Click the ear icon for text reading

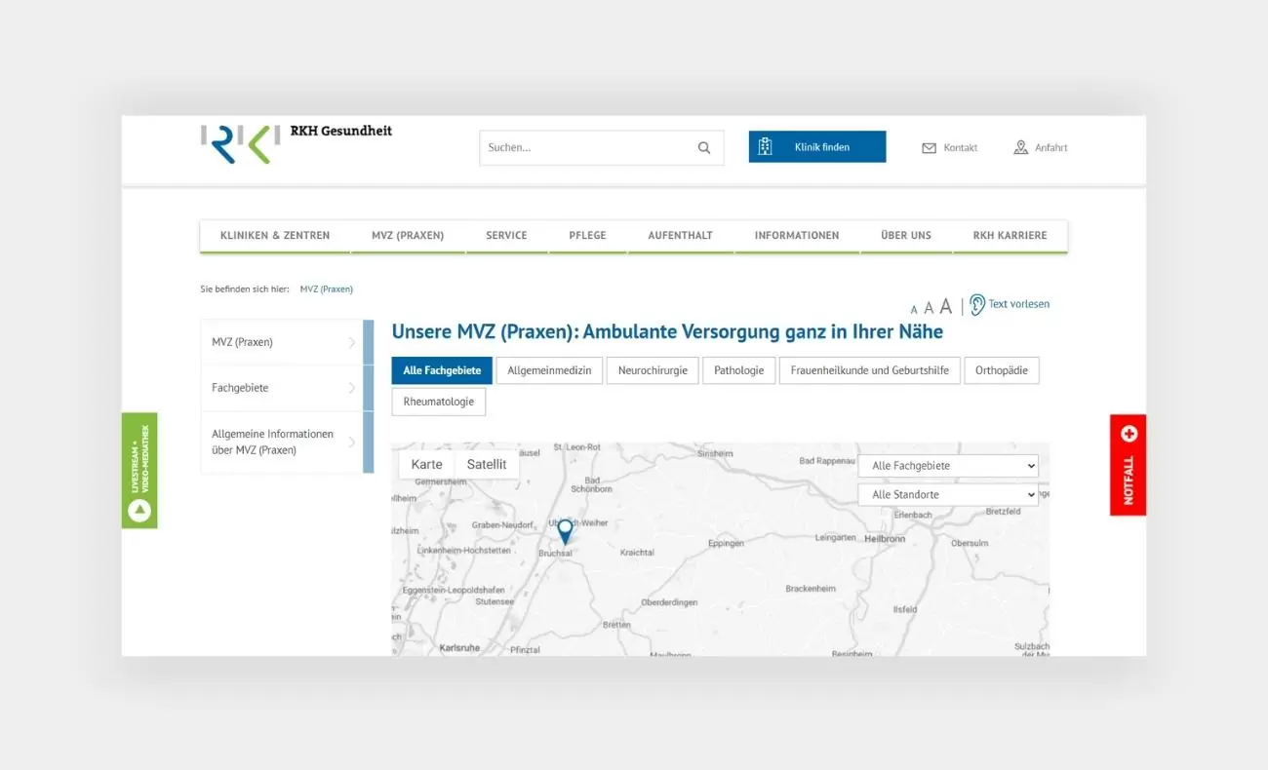976,304
